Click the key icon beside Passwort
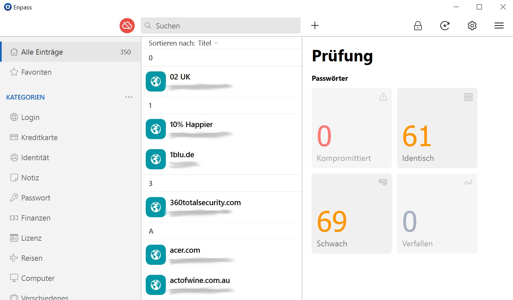This screenshot has width=513, height=300. (14, 198)
